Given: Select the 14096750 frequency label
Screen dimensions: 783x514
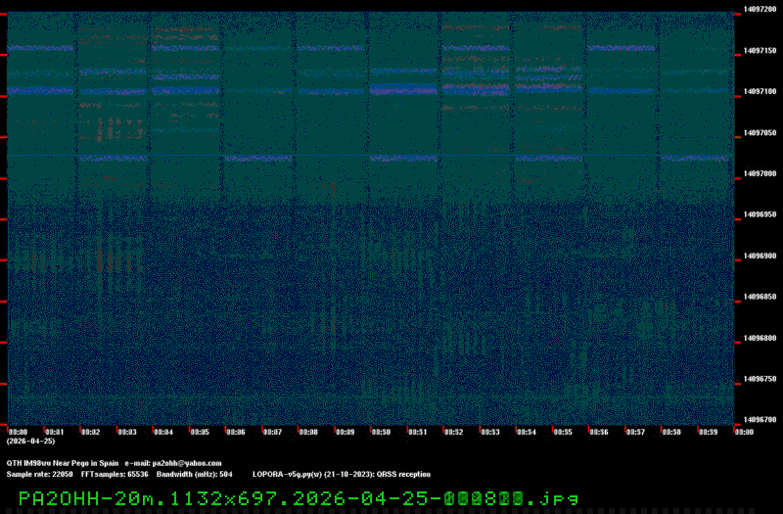Looking at the screenshot, I should click(760, 379).
